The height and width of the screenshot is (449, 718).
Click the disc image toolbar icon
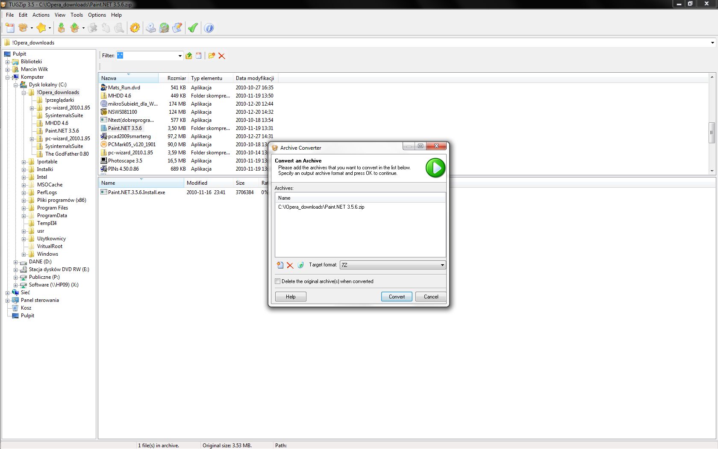tap(150, 28)
